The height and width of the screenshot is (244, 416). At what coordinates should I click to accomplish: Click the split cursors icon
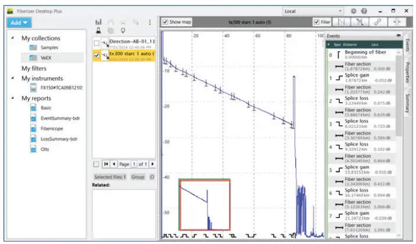coord(397,22)
